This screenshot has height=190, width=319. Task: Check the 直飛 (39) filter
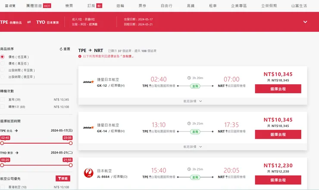[x=3, y=100]
